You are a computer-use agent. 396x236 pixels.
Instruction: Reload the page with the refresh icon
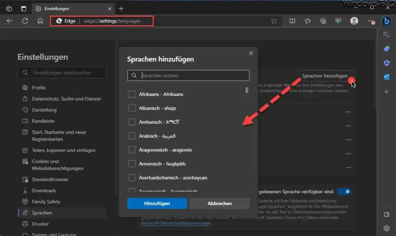[x=25, y=21]
